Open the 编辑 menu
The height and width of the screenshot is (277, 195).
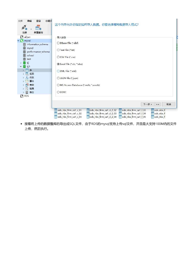[x=29, y=21]
